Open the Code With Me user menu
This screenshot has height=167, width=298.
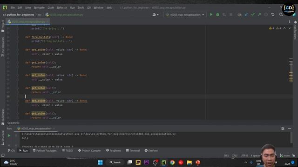[156, 14]
